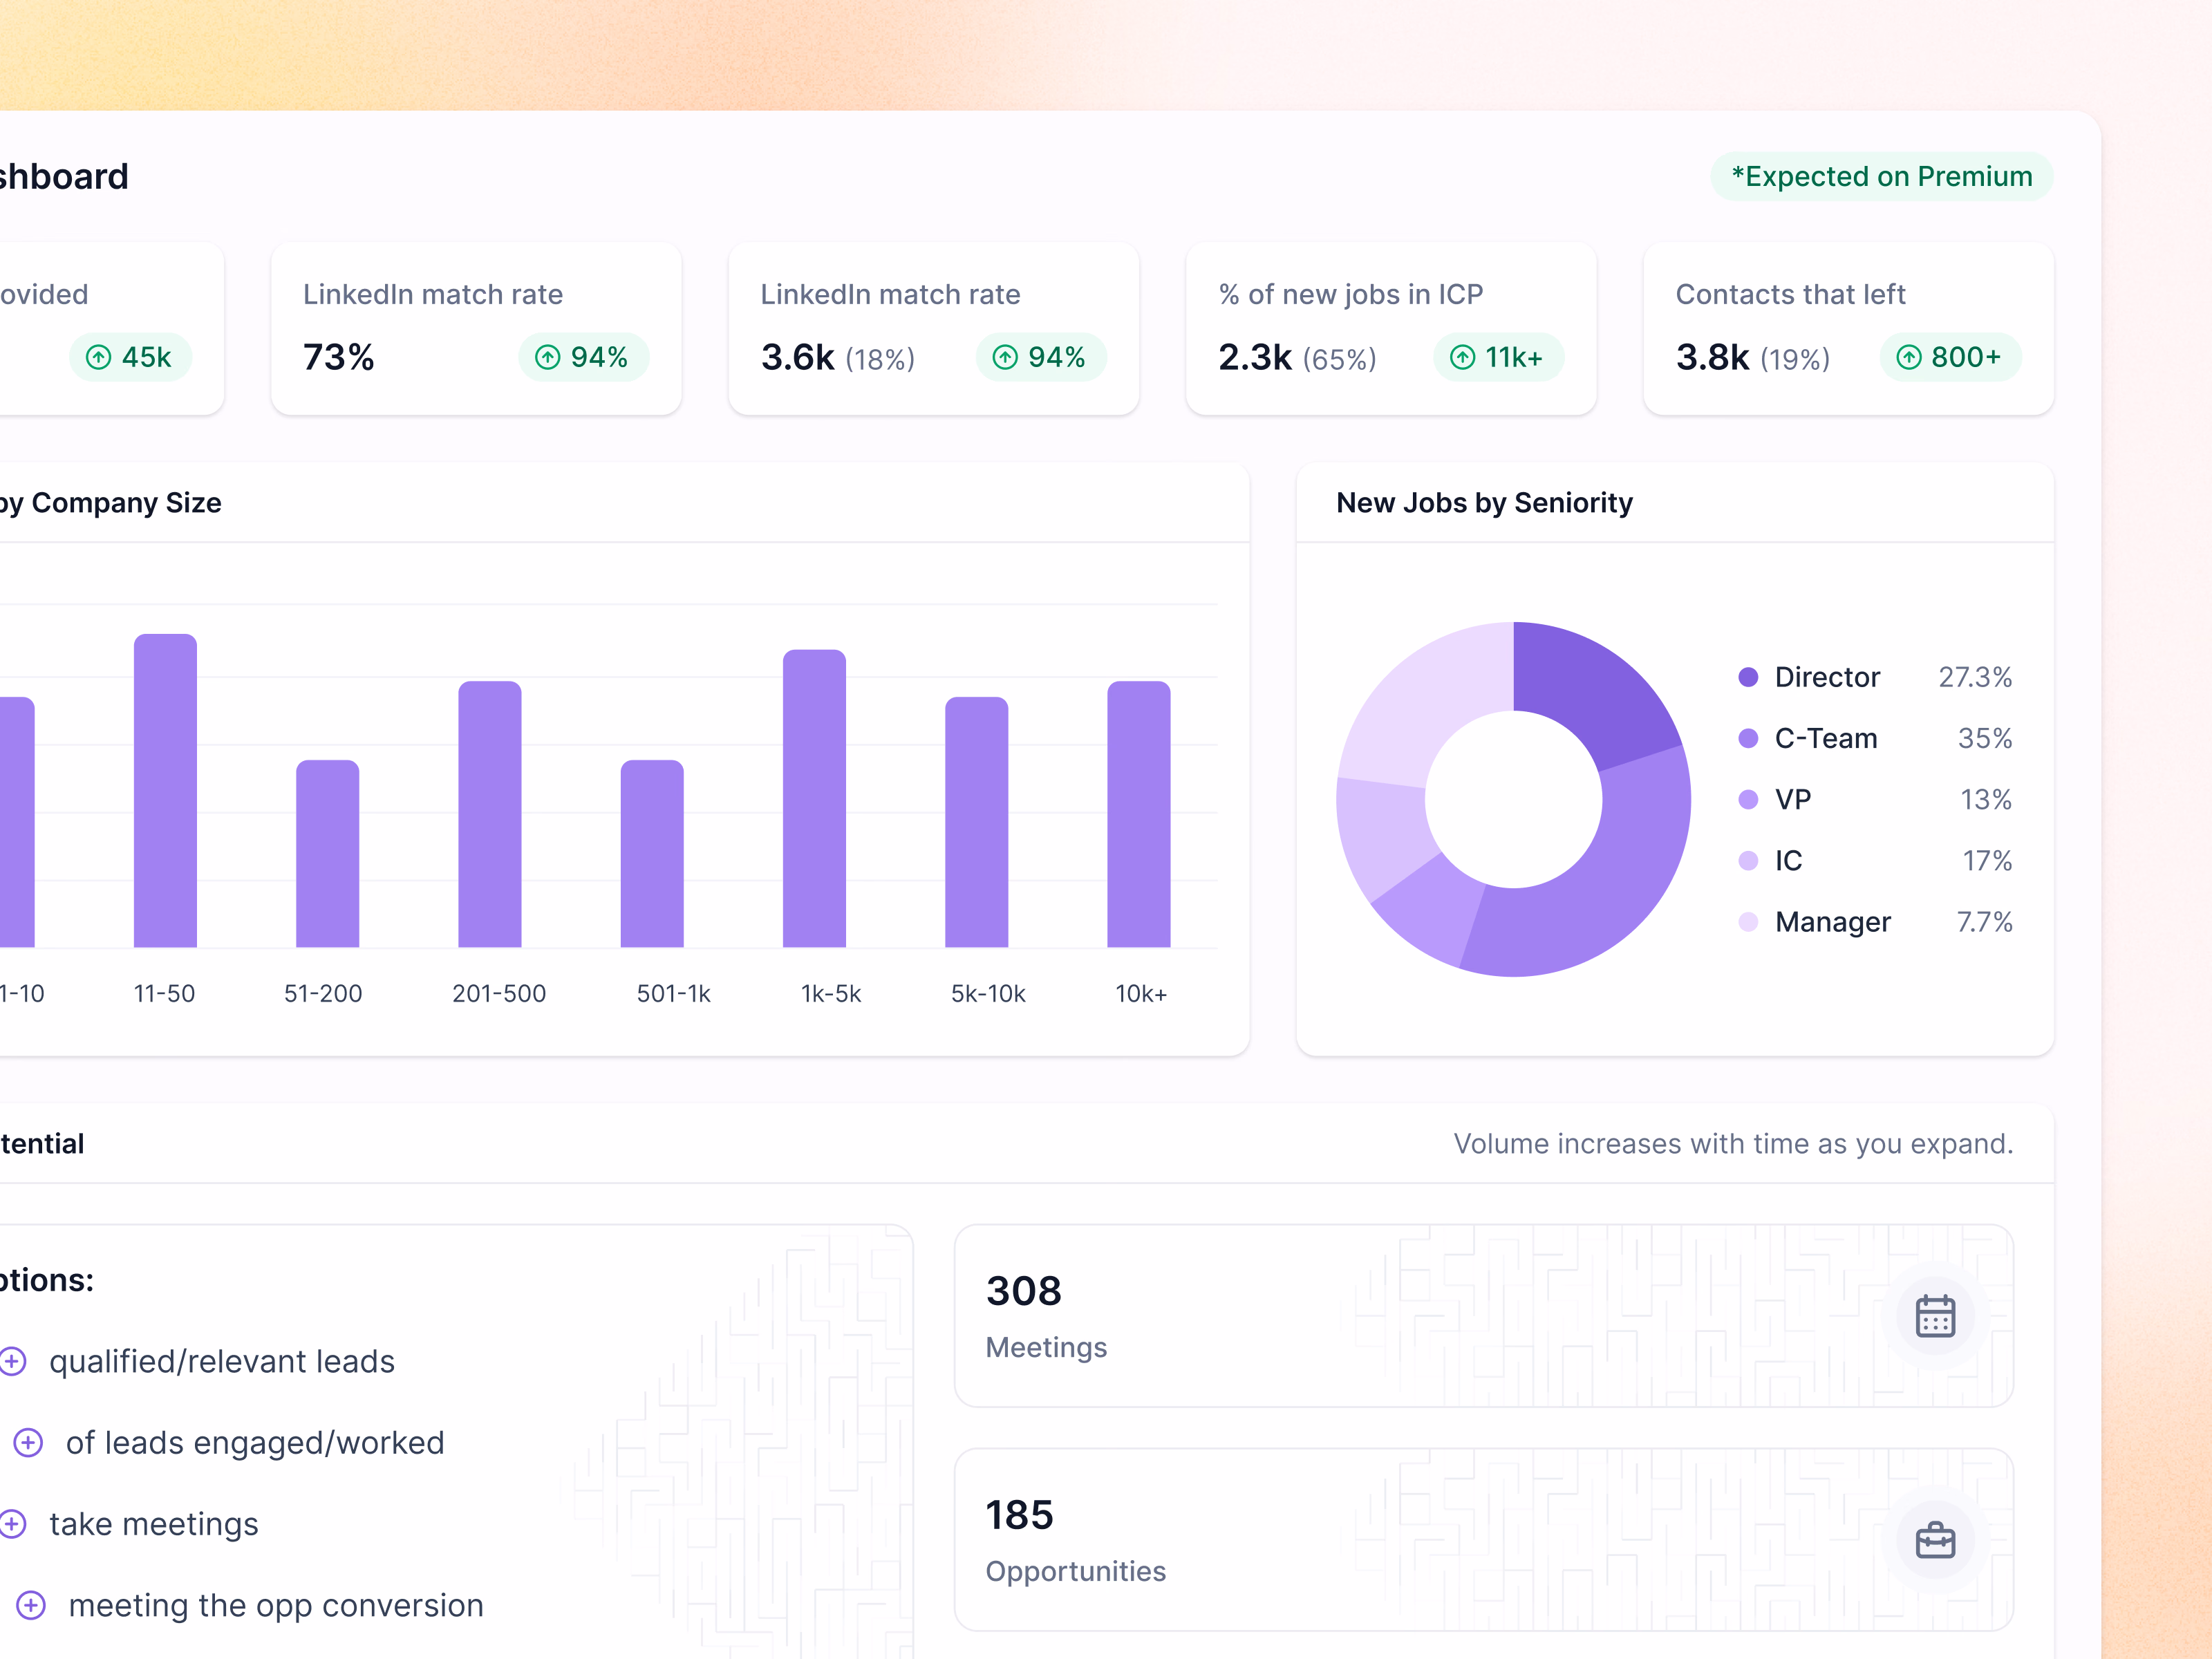Image resolution: width=2212 pixels, height=1659 pixels.
Task: Click the C-Team legend color dot
Action: [1748, 738]
